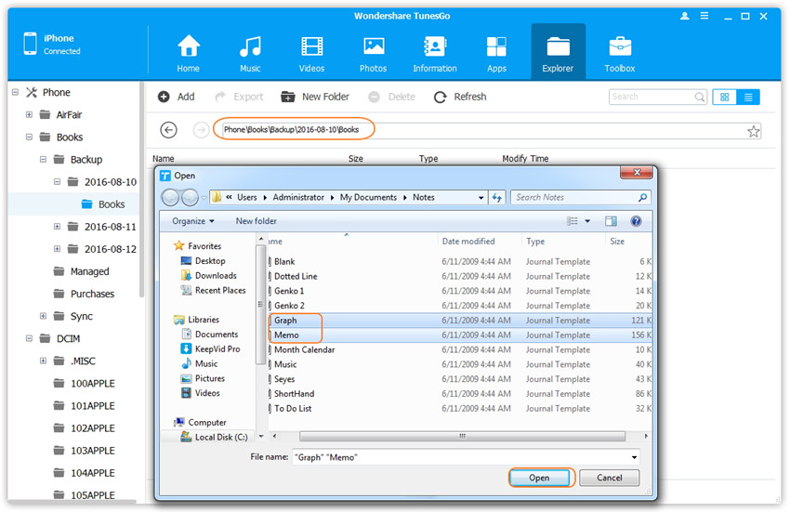Expand the AirFair folder node
Viewport: 790px width, 512px height.
pyautogui.click(x=30, y=115)
